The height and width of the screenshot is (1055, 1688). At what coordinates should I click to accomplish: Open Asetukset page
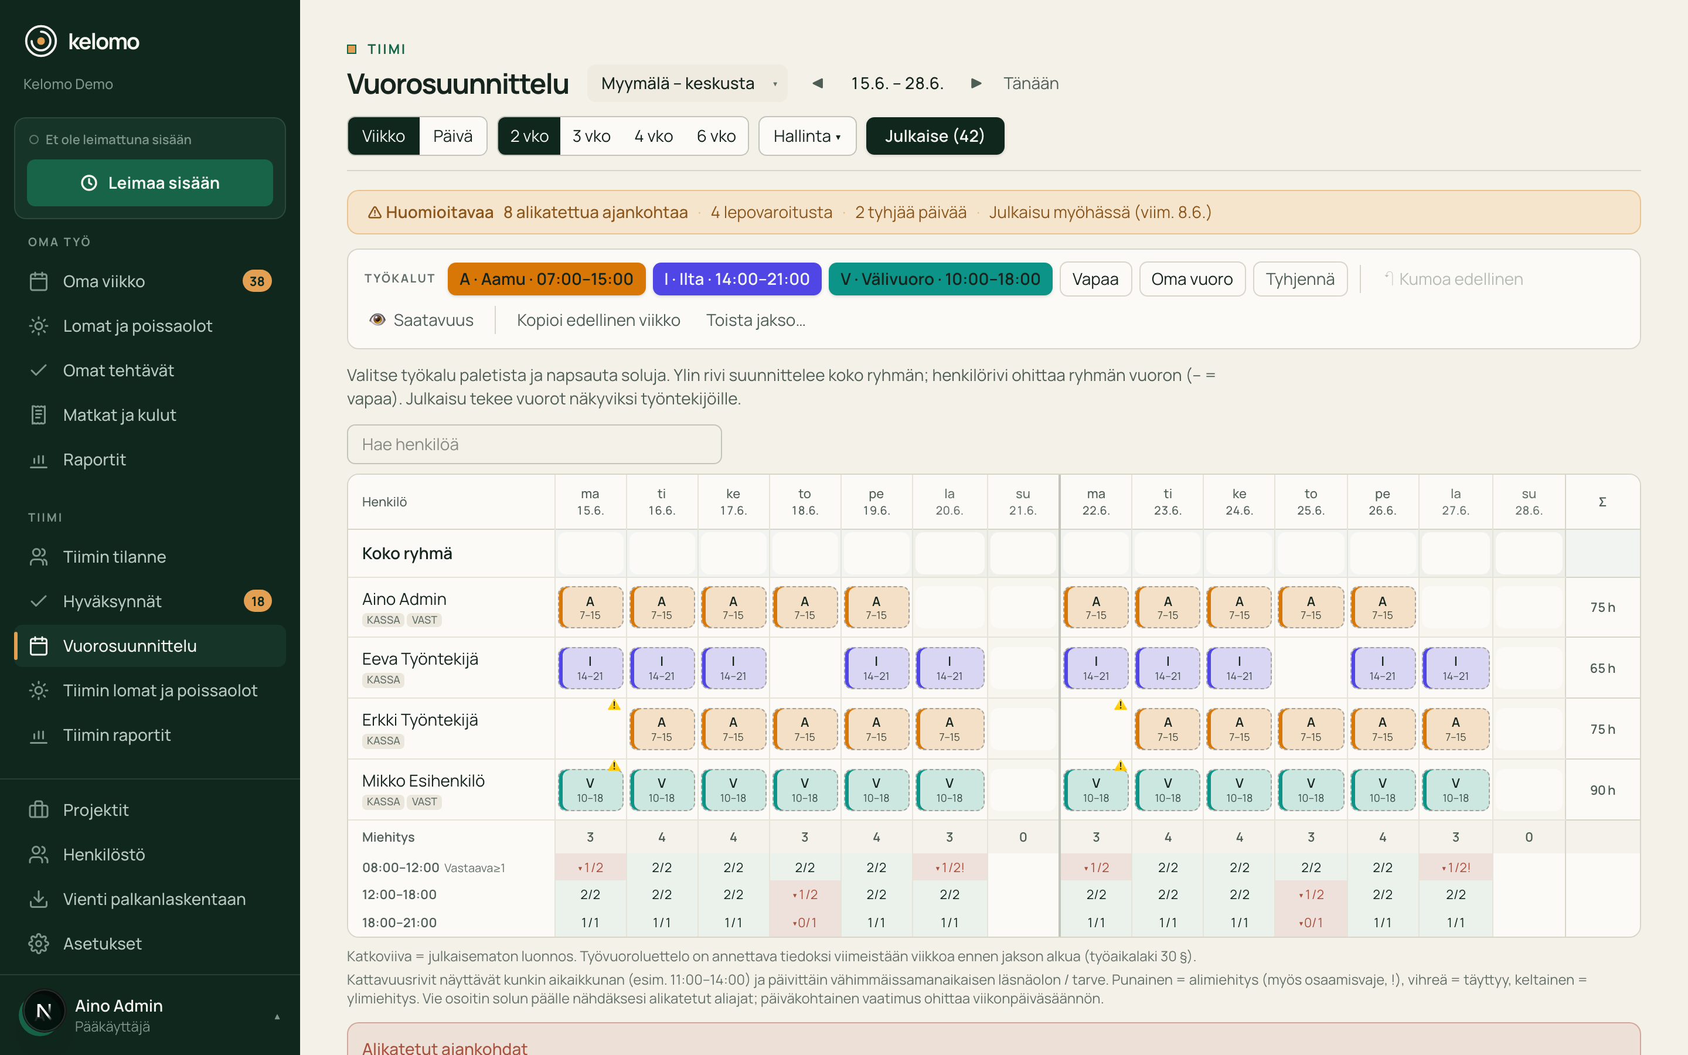pyautogui.click(x=150, y=944)
